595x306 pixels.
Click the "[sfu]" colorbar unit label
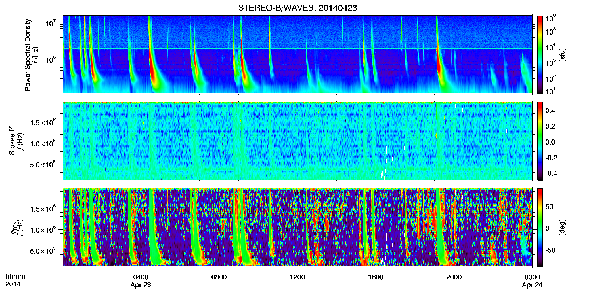click(562, 55)
